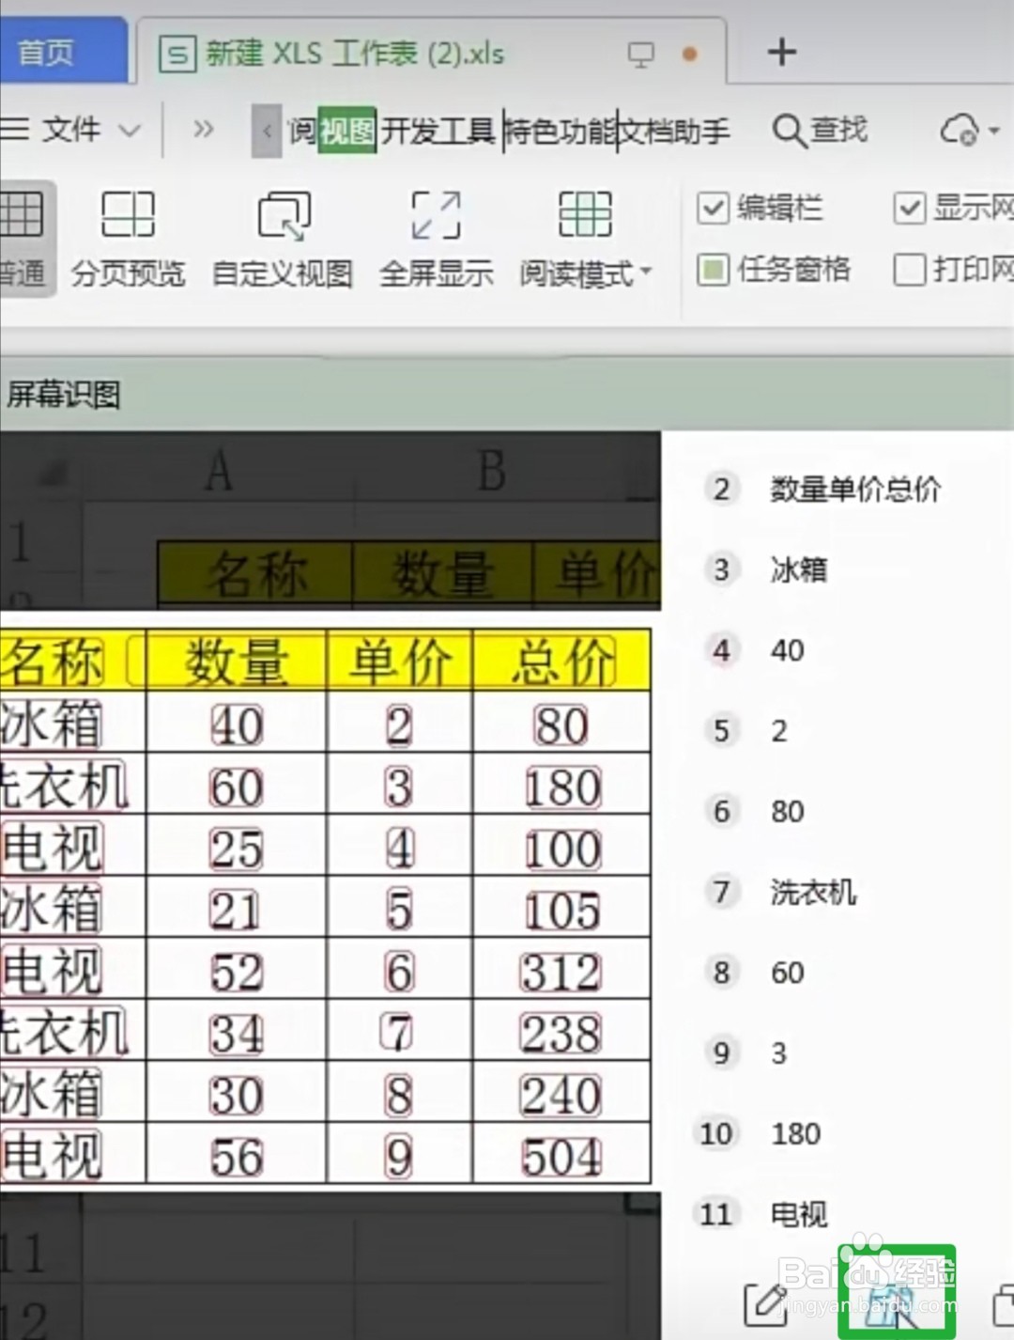Viewport: 1014px width, 1340px height.
Task: Click the cloud sync icon
Action: [960, 131]
